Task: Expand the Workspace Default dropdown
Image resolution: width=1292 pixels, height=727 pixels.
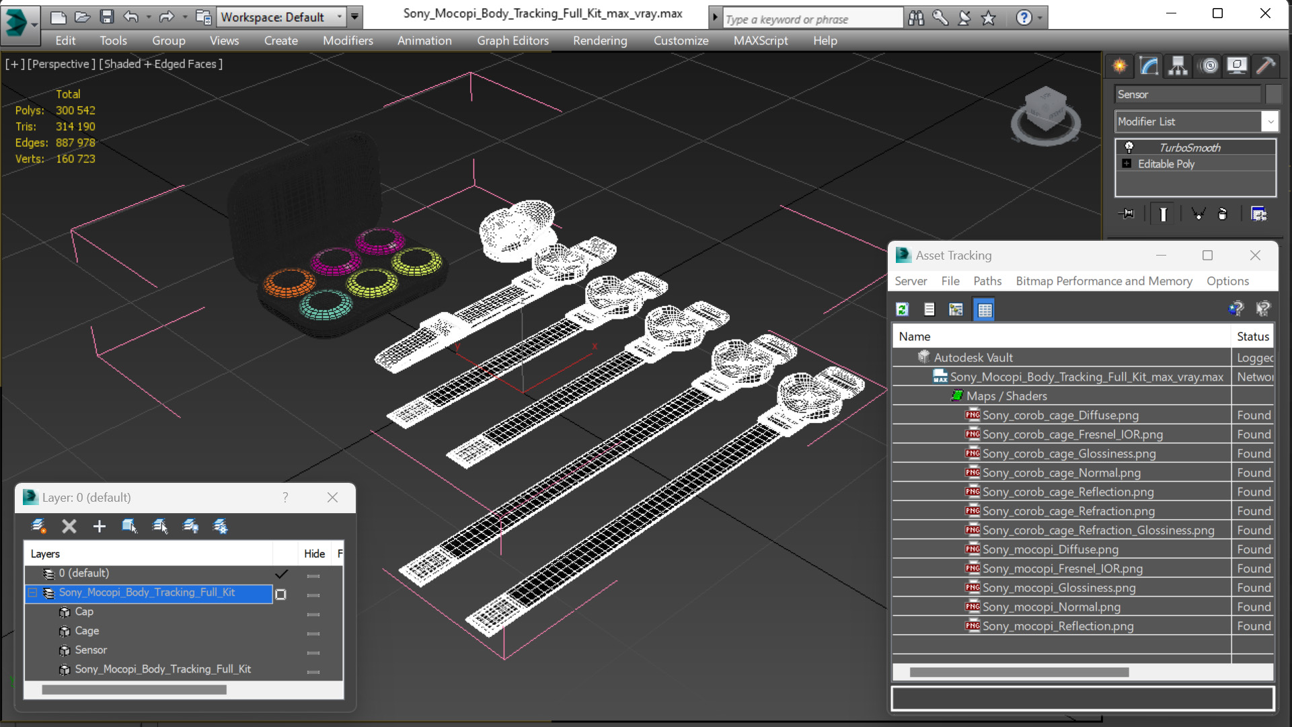Action: pos(339,17)
